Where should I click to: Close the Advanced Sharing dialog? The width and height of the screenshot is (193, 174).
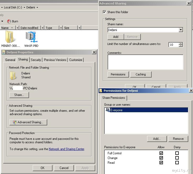click(x=189, y=3)
